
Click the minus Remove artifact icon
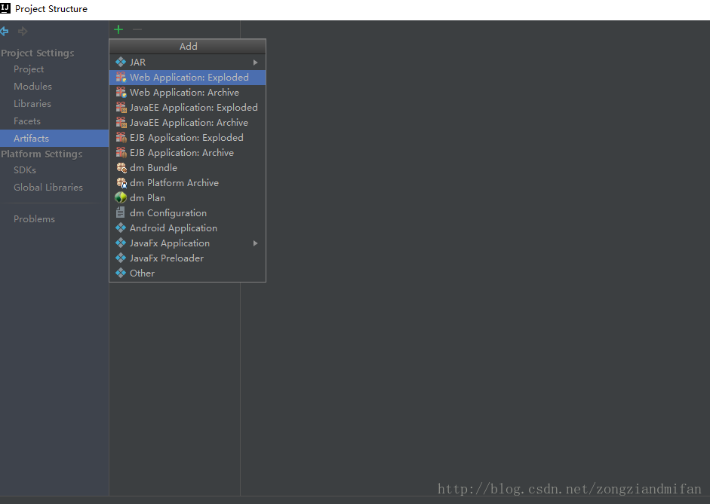pyautogui.click(x=137, y=30)
